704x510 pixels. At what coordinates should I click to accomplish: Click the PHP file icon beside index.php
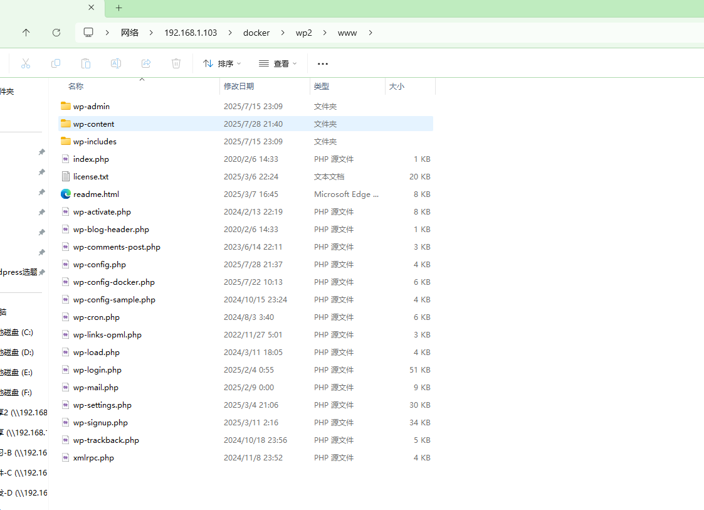coord(66,159)
